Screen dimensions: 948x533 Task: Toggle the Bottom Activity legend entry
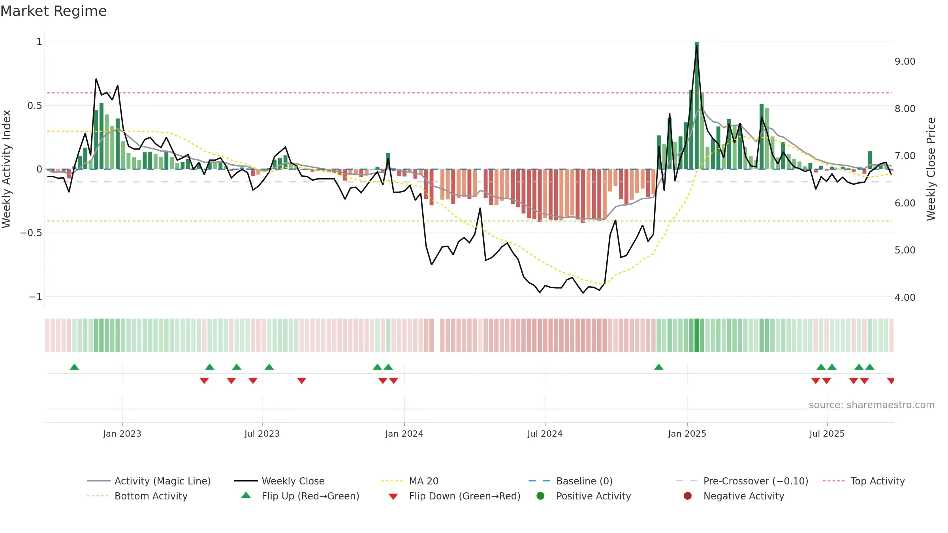[137, 496]
